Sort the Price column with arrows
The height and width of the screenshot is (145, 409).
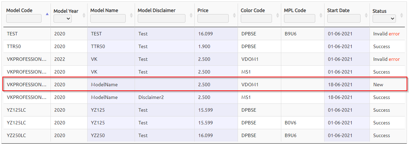[x=234, y=15]
